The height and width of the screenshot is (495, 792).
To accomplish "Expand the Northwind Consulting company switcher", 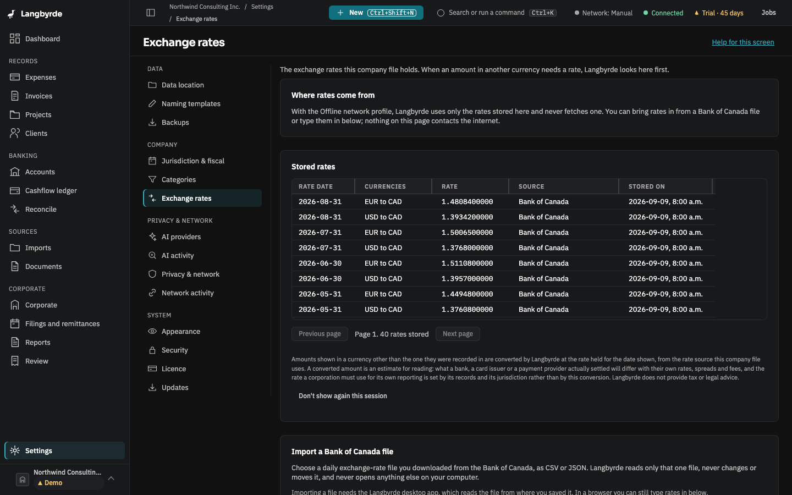I will (65, 477).
